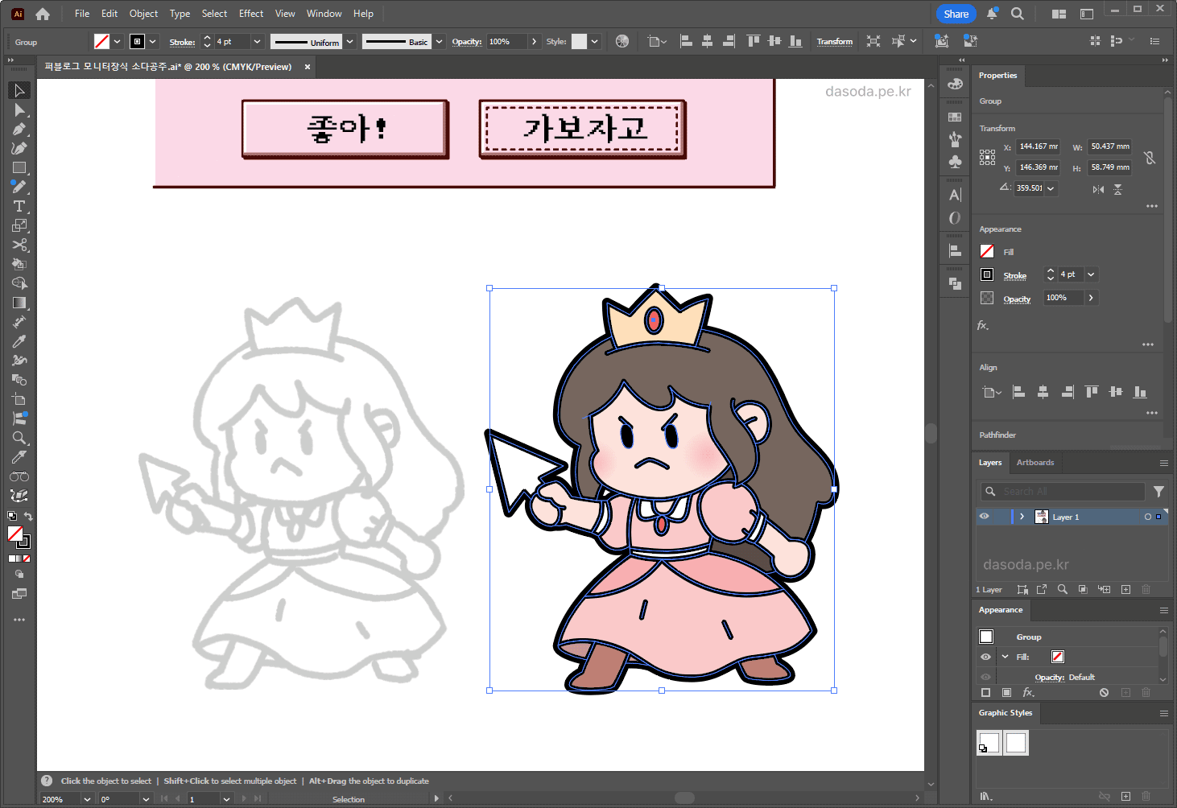1177x808 pixels.
Task: Open the stroke weight dropdown in control bar
Action: pos(257,42)
